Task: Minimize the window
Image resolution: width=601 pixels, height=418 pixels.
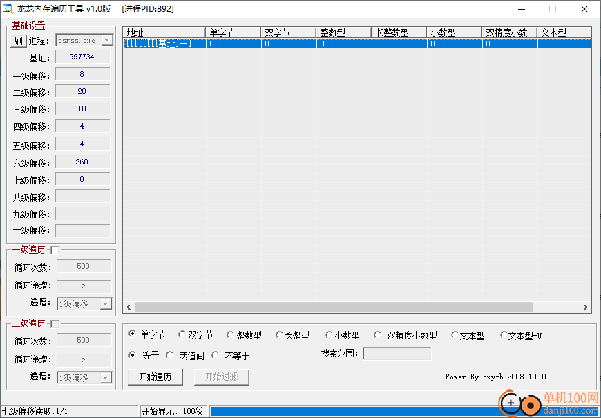Action: tap(522, 9)
